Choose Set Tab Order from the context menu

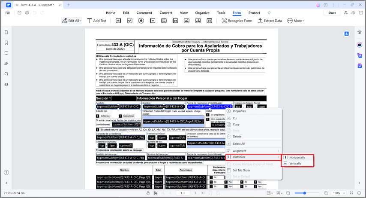[x=253, y=171]
